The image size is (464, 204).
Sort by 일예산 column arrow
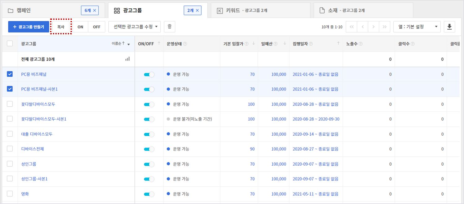(x=284, y=44)
